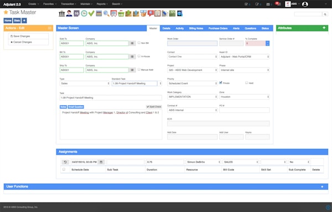332x212 pixels.
Task: Open the person contact toolbar icon
Action: (x=69, y=13)
